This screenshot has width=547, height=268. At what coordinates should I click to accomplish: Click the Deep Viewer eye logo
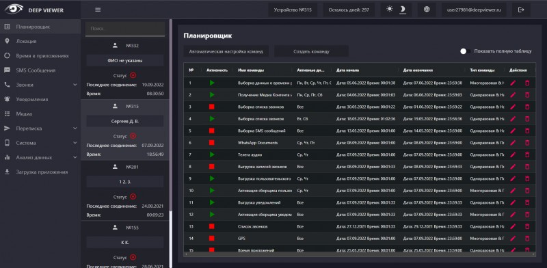(14, 9)
